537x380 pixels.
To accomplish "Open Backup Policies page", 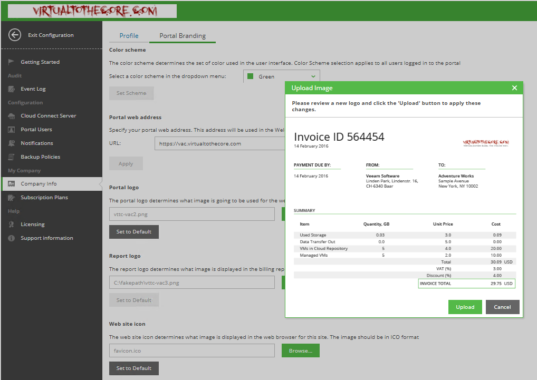I will click(41, 157).
